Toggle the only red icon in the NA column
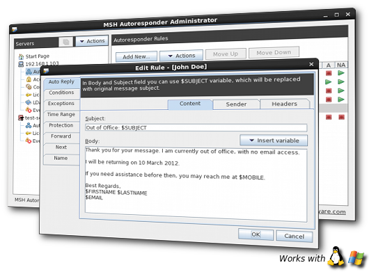This screenshot has height=272, width=369. pyautogui.click(x=341, y=117)
